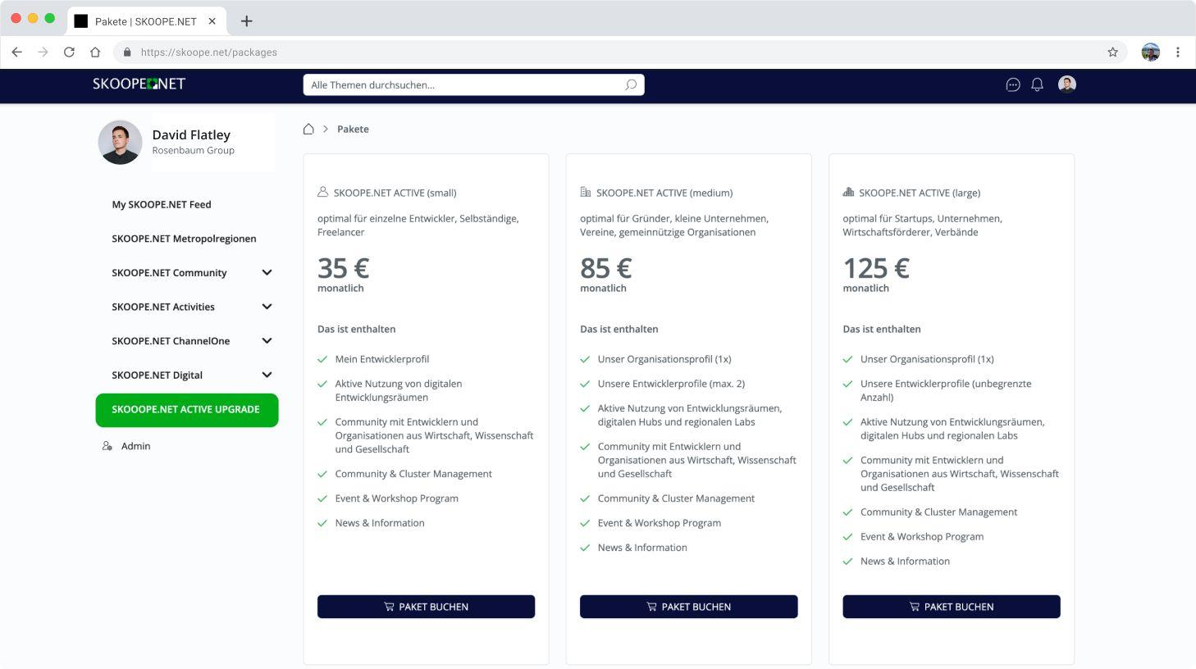Expand SKOOPE.NET Activities chevron
1196x669 pixels.
[x=267, y=307]
